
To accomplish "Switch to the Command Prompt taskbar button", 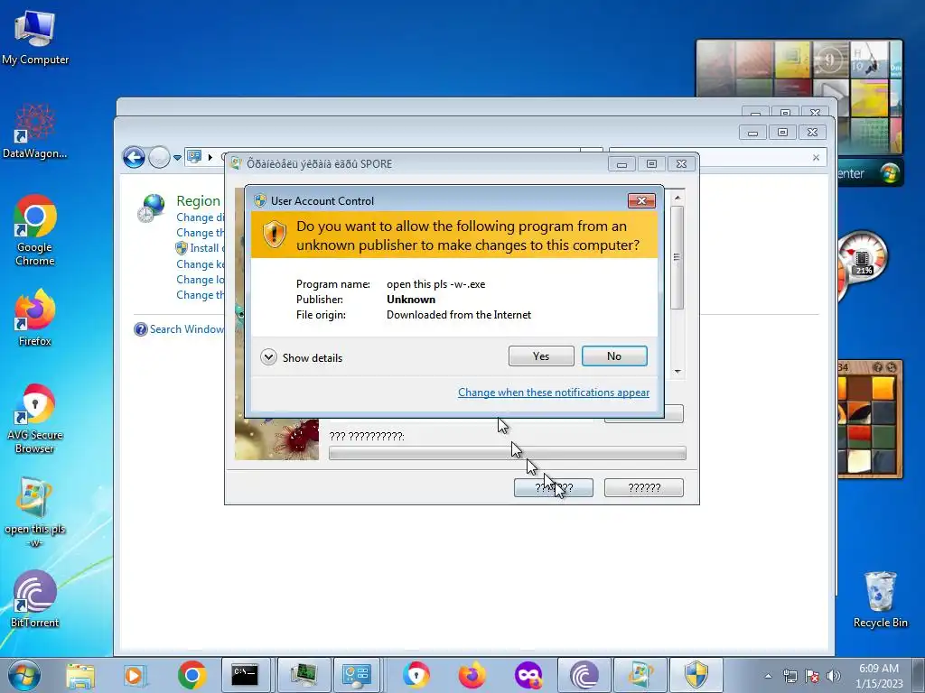I will (245, 675).
